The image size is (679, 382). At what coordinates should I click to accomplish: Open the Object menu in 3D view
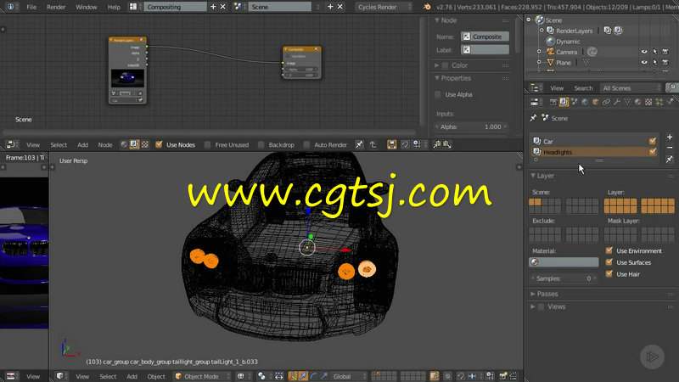(156, 376)
